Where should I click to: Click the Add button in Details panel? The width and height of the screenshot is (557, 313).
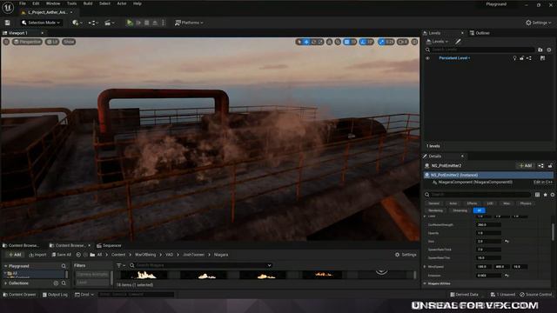point(526,166)
